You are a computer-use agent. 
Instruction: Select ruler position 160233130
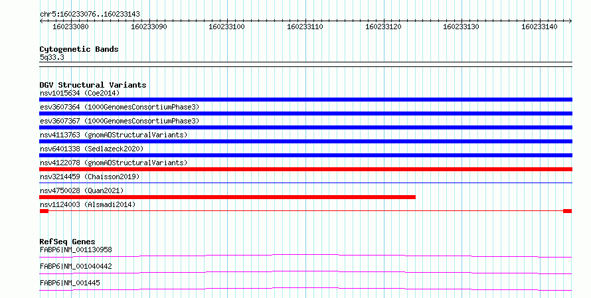click(461, 27)
